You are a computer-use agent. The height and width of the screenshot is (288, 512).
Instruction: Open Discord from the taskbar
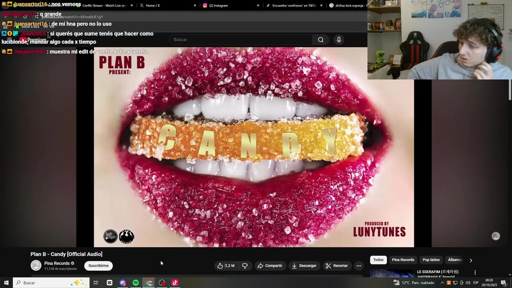click(123, 283)
